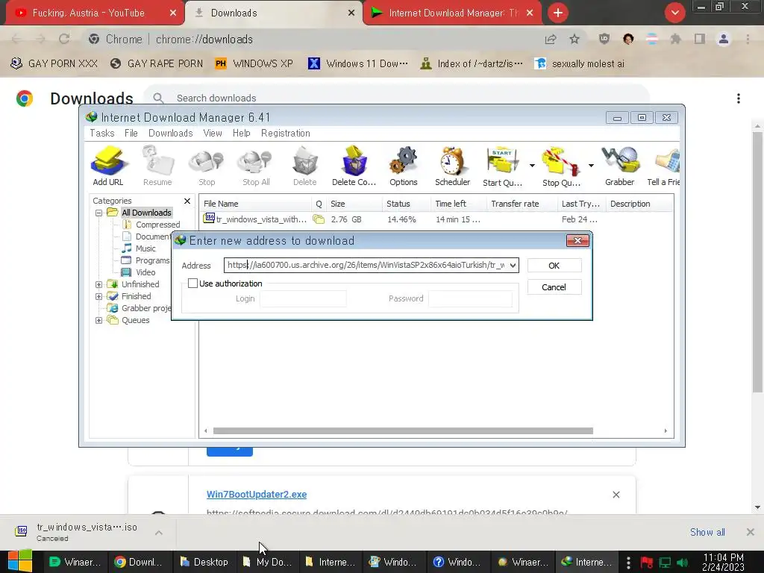Screen dimensions: 764x573
Task: Open the Windows Start button
Action: tap(20, 561)
